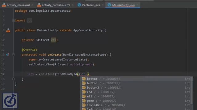Screen dimensions: 197x110
Task: Click the fold end marker on line 18
Action: pyautogui.click(x=14, y=79)
